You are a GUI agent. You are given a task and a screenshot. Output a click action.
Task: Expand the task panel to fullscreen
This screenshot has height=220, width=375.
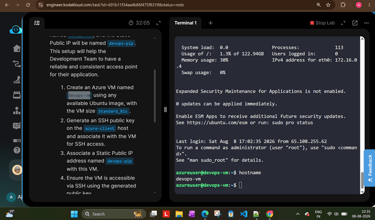(158, 23)
